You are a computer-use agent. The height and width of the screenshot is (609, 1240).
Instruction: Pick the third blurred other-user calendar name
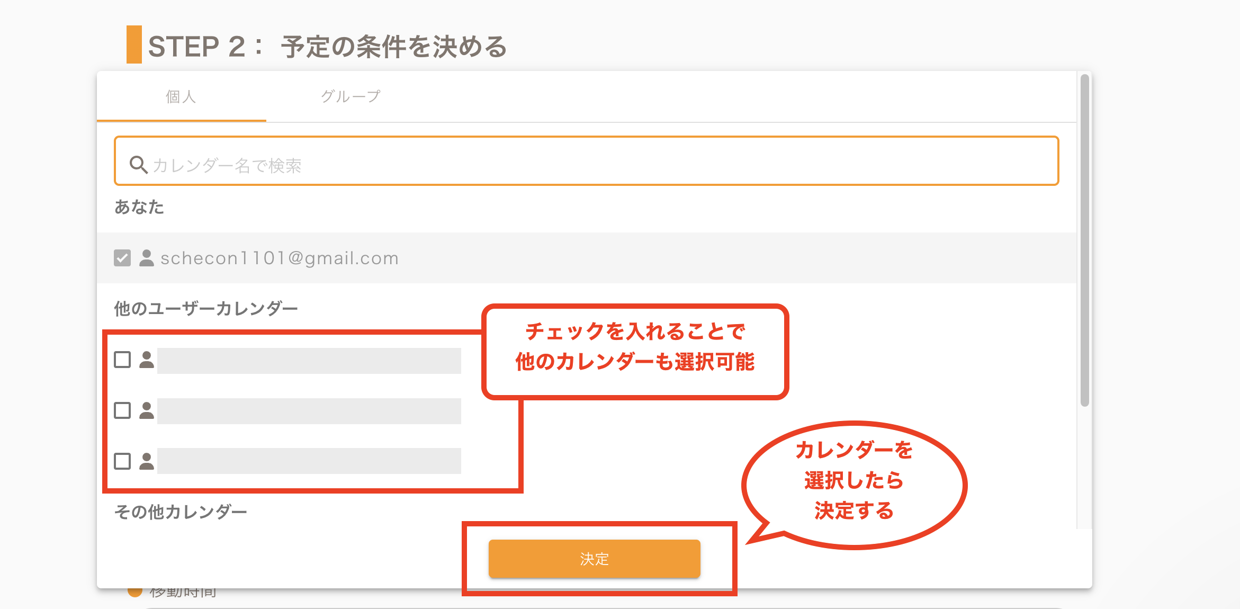pos(309,461)
